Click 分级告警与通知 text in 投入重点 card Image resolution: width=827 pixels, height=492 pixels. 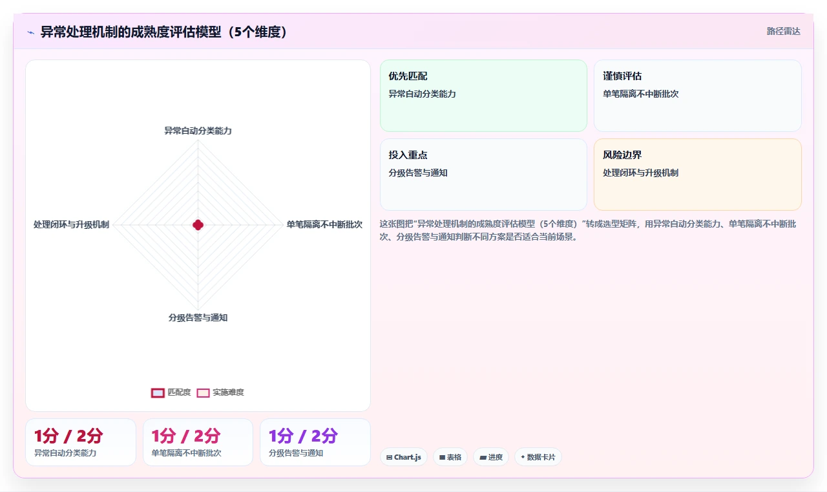(418, 173)
